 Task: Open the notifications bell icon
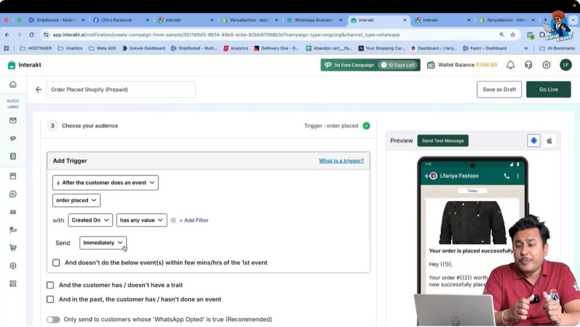510,64
